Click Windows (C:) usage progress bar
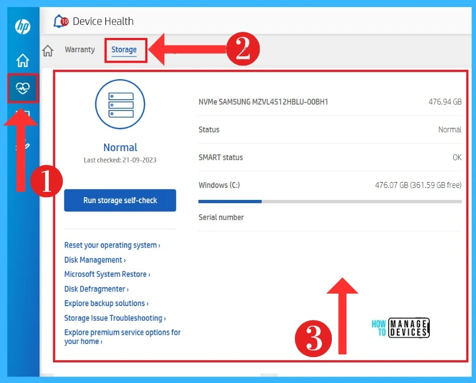 [x=330, y=202]
